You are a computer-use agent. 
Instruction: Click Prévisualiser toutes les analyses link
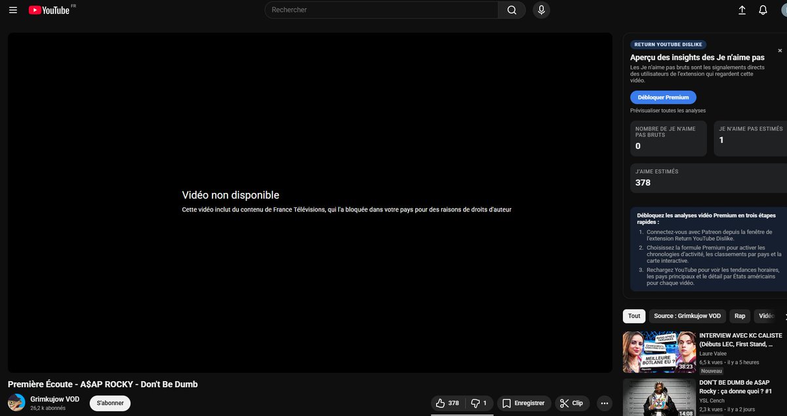point(668,110)
